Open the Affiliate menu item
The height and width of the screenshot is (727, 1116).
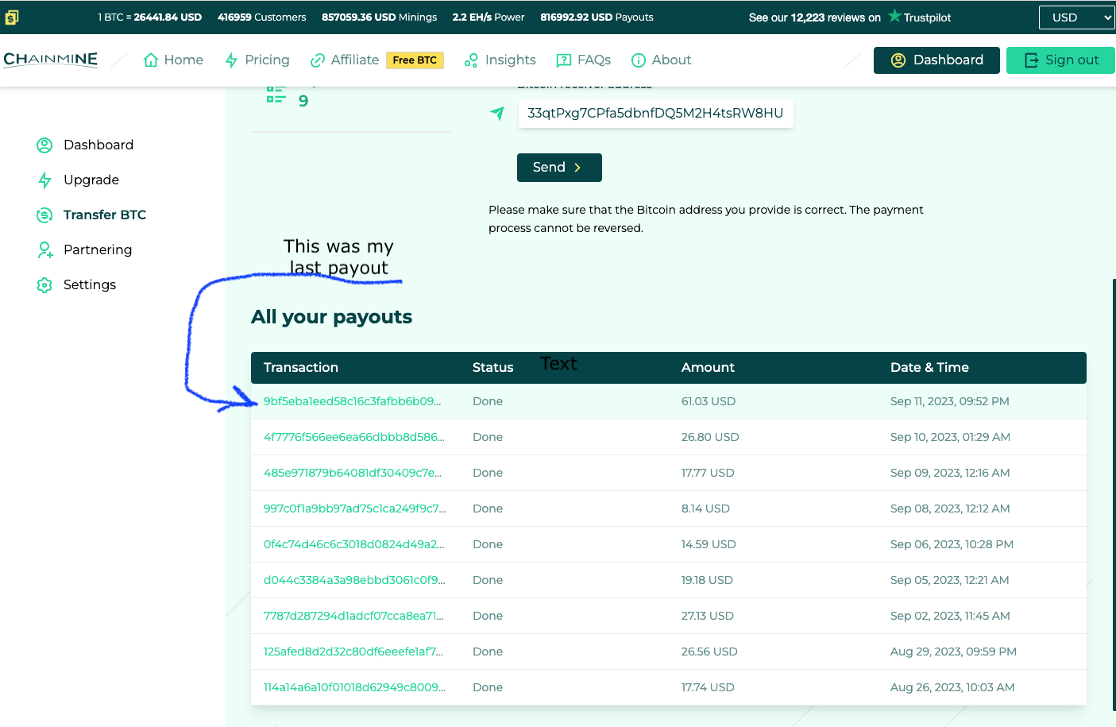345,60
